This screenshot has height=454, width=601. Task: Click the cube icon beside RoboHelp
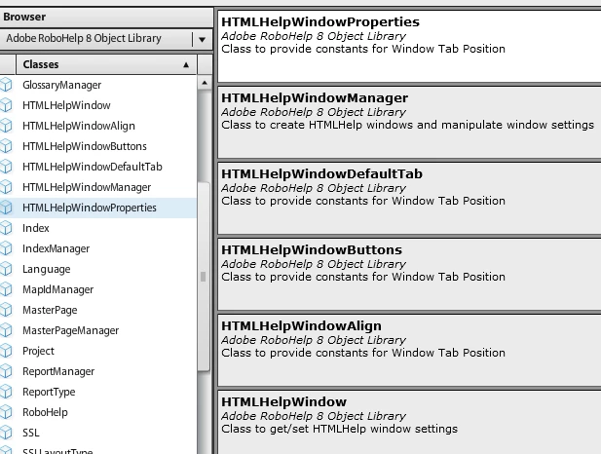(6, 412)
